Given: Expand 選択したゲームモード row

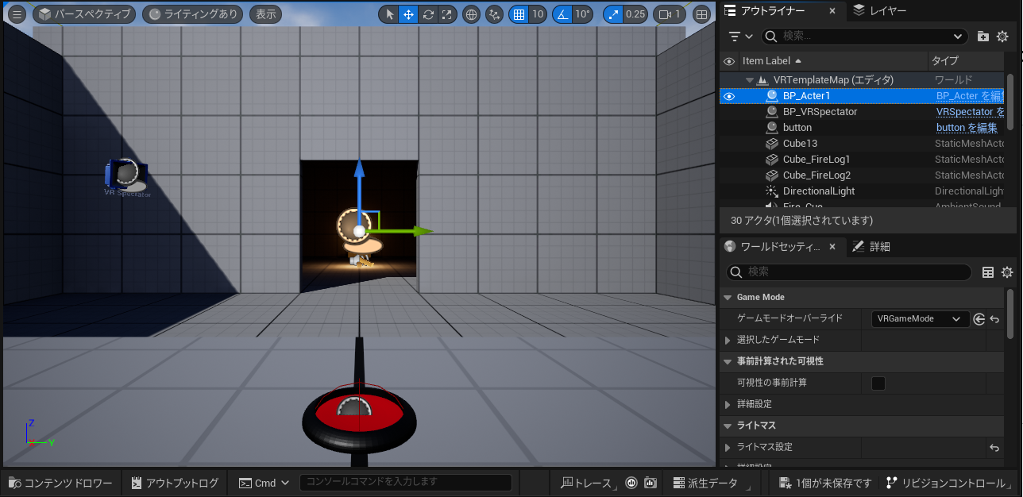Looking at the screenshot, I should coord(728,340).
